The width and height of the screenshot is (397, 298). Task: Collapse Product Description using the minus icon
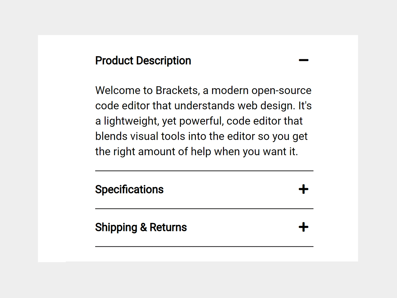[x=303, y=60]
